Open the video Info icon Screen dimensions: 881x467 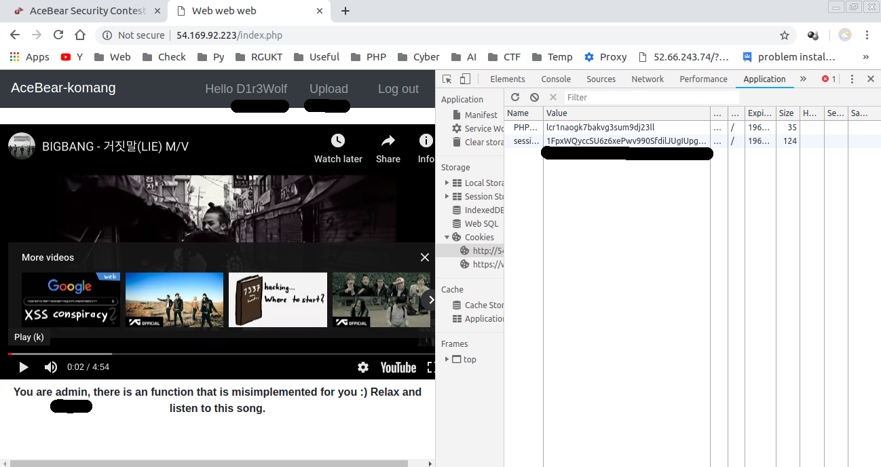point(426,141)
